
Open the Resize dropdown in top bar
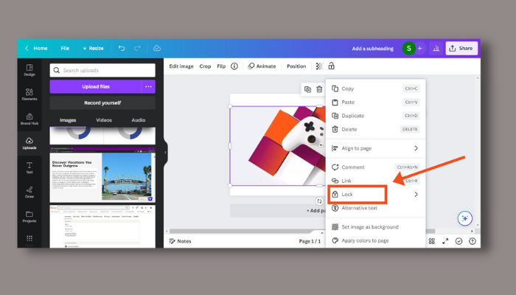[93, 49]
